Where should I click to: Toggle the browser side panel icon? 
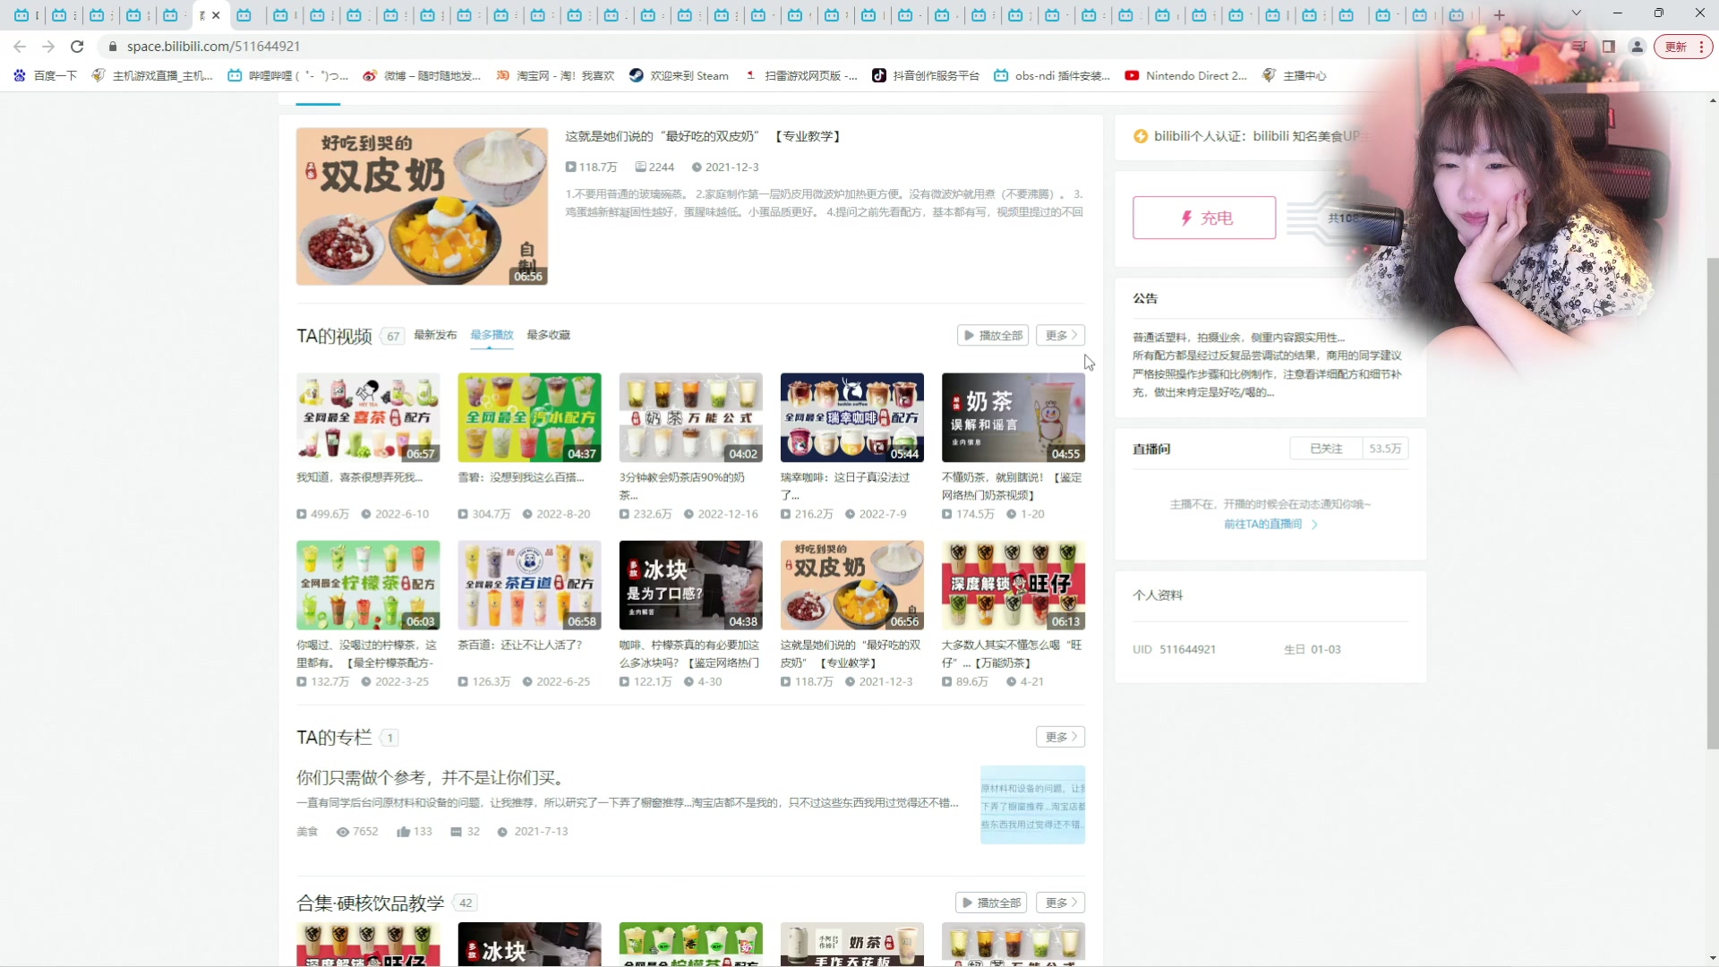coord(1608,47)
